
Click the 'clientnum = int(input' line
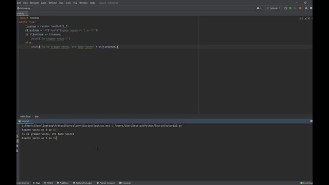(62, 30)
